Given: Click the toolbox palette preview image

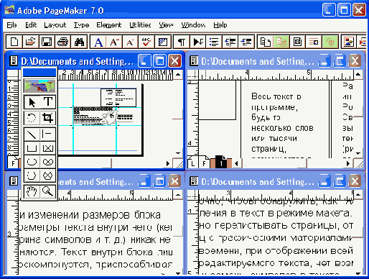Looking at the screenshot, I should click(39, 86).
